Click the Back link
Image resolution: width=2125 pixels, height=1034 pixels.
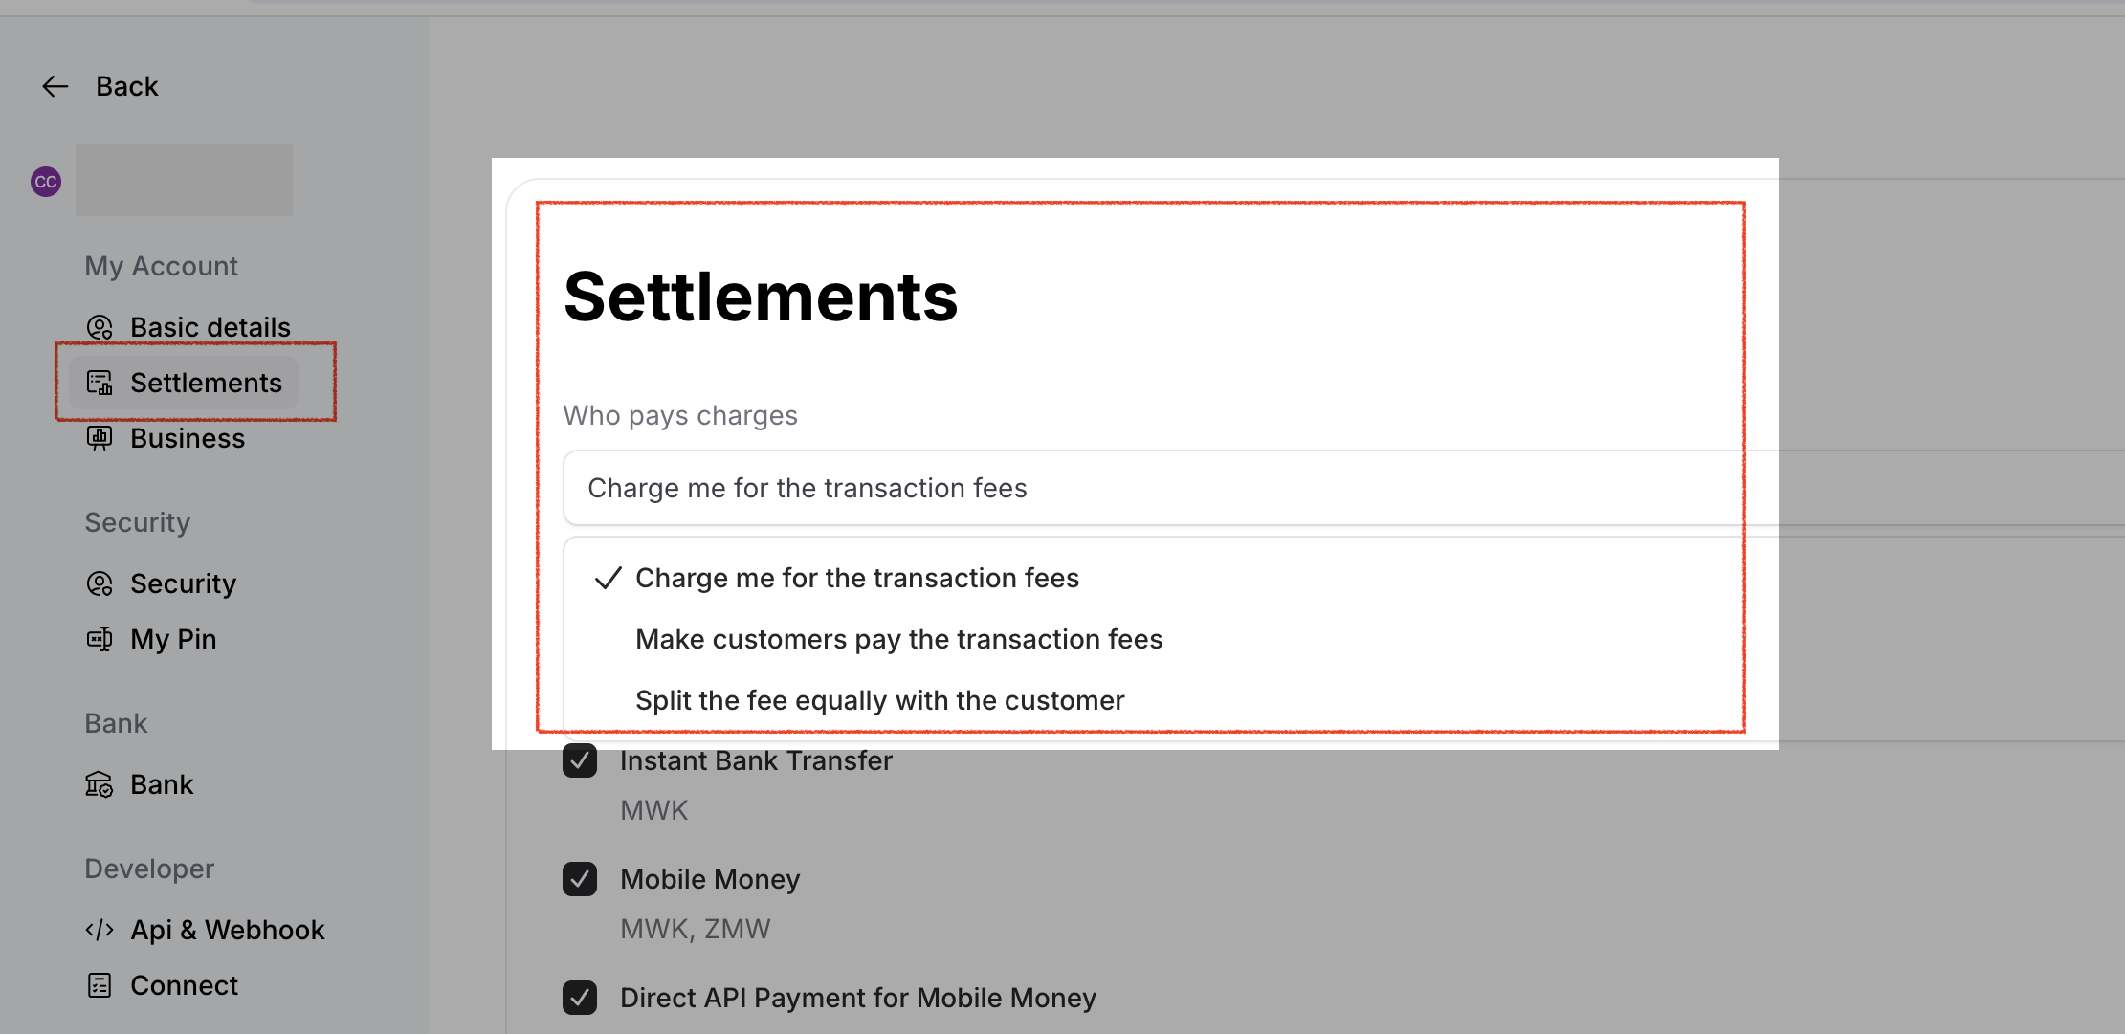pos(126,87)
